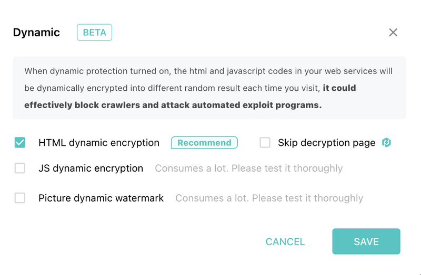The width and height of the screenshot is (421, 275).
Task: Click the JS dynamic encryption label
Action: (x=91, y=168)
